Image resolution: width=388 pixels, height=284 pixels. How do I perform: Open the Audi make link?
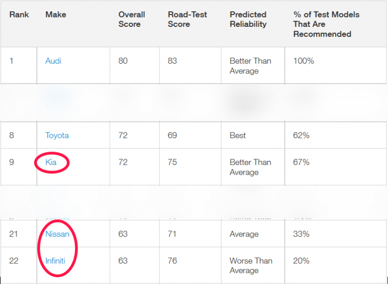click(x=53, y=61)
